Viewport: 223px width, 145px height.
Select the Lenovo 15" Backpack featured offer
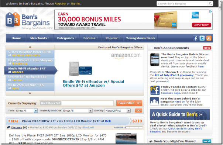(30, 79)
